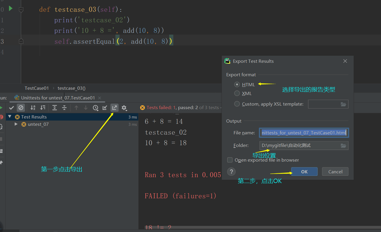
Task: Click Pin Tab icon in Run sidebar
Action: click(x=1, y=162)
